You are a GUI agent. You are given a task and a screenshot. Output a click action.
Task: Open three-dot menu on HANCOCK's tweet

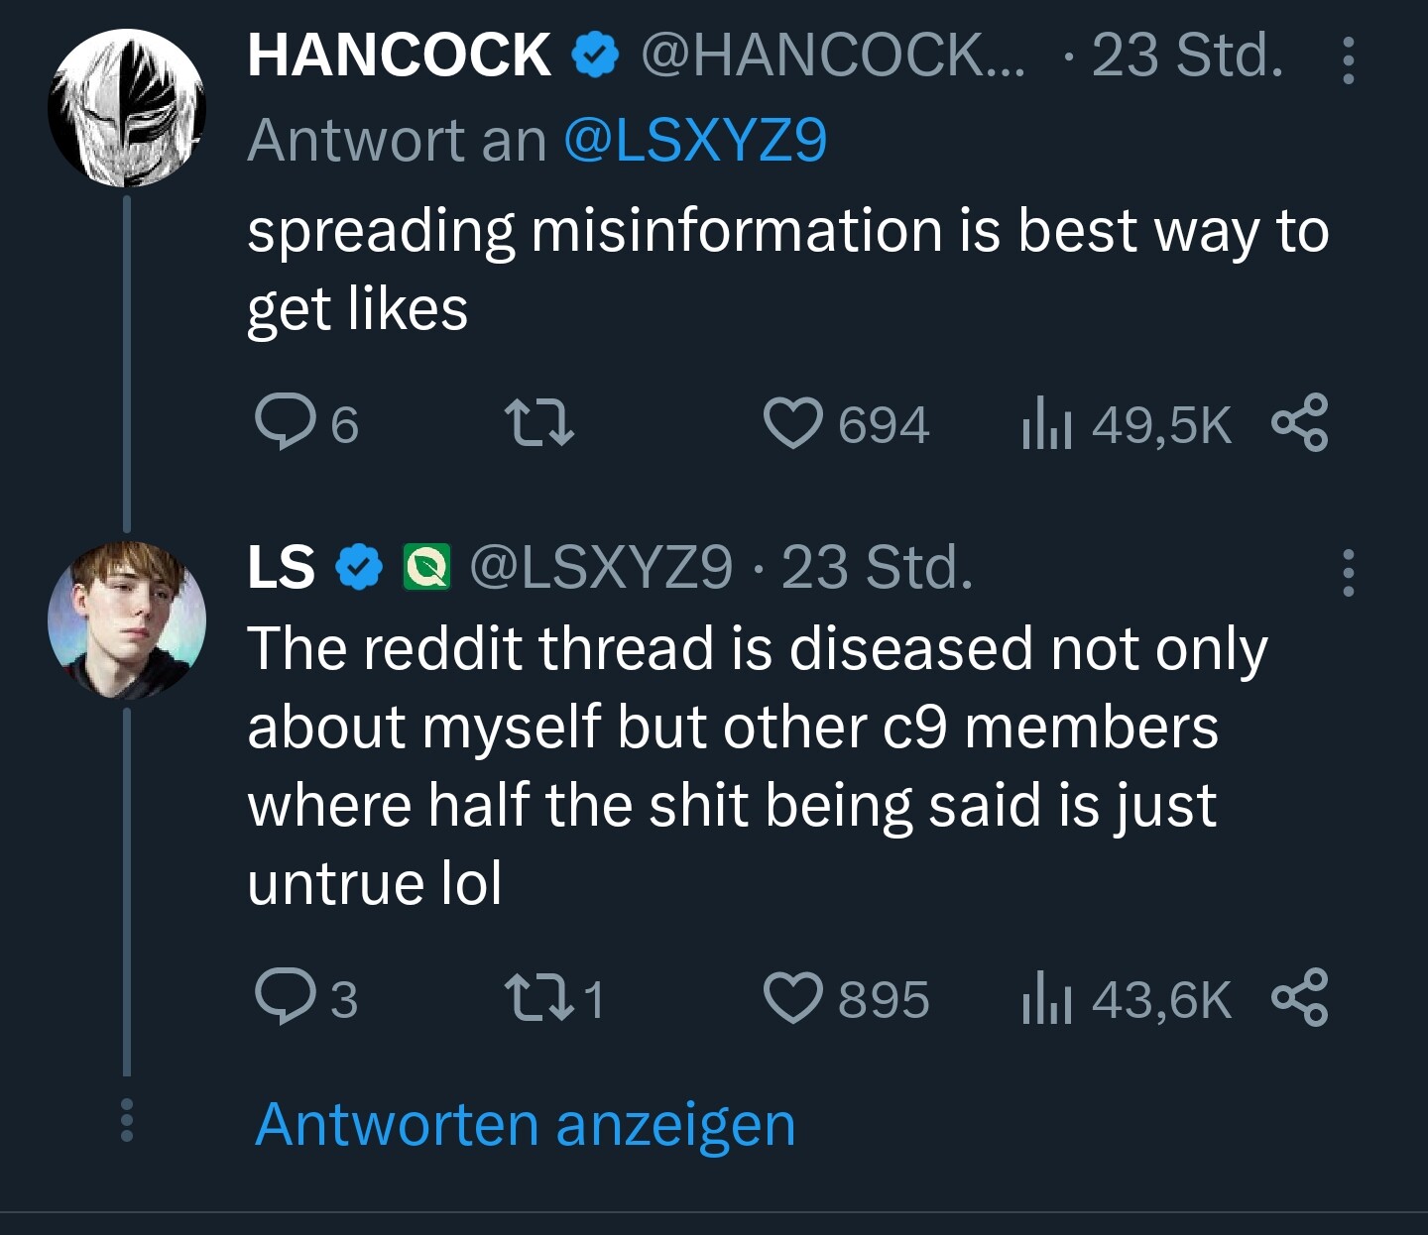coord(1348,61)
